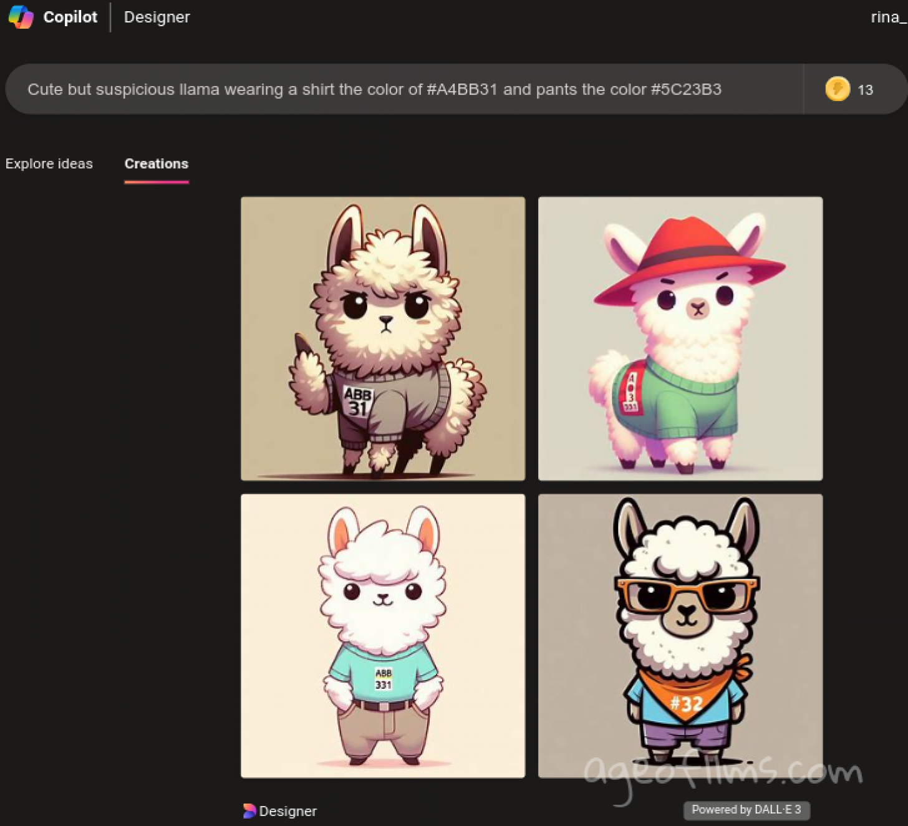The image size is (908, 826).
Task: Click the Copilot brand name text
Action: click(70, 17)
